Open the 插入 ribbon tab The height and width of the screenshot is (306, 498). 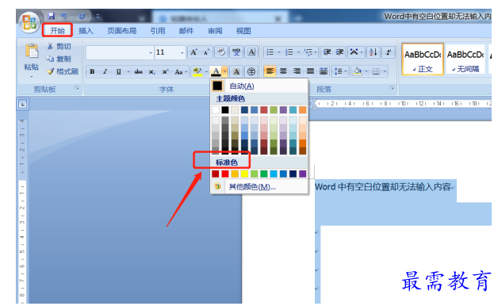click(x=86, y=31)
